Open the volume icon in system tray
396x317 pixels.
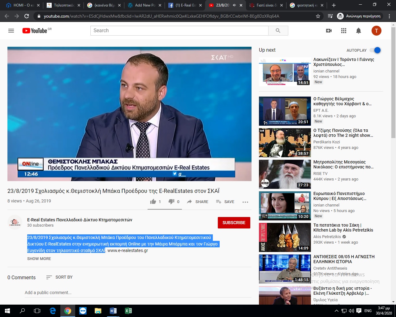pyautogui.click(x=351, y=311)
